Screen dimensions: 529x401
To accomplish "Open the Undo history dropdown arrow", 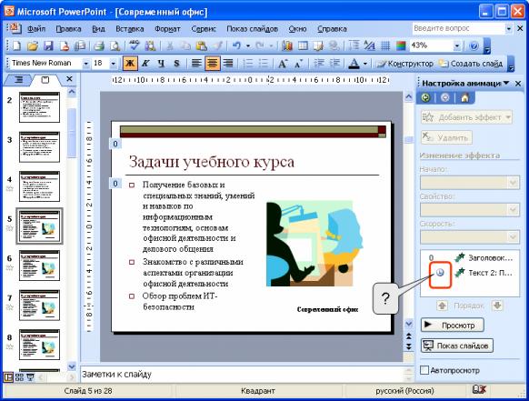I will (x=248, y=45).
